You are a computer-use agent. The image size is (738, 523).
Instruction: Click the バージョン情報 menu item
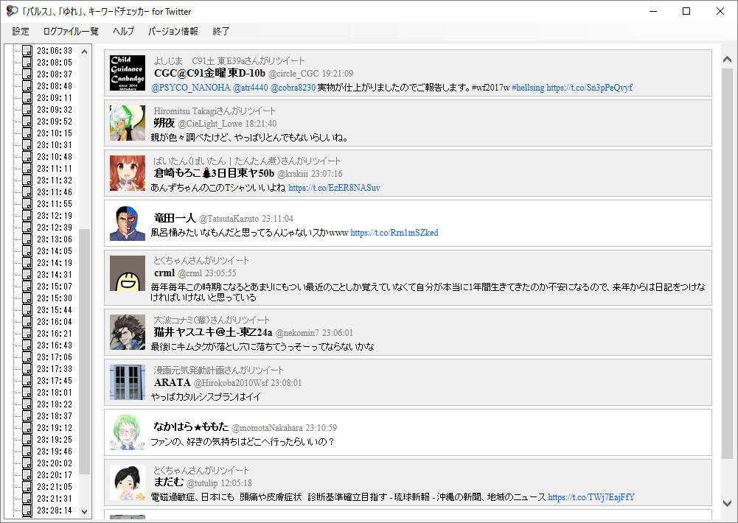coord(173,32)
